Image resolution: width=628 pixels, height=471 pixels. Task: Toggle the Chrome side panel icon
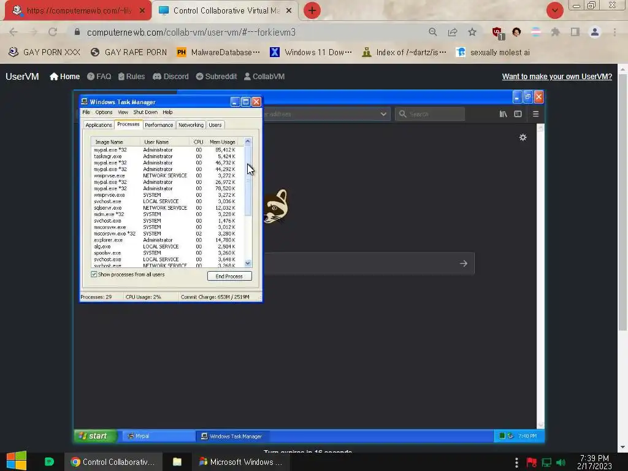[575, 32]
